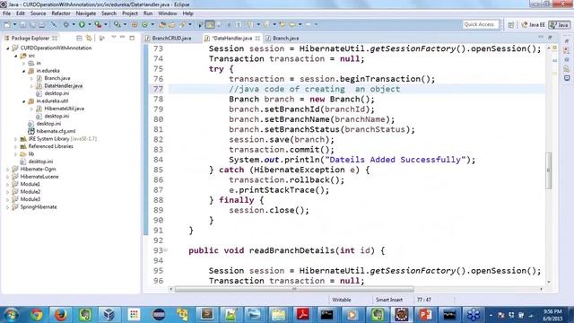
Task: Click the Writable status bar entry
Action: 342,300
